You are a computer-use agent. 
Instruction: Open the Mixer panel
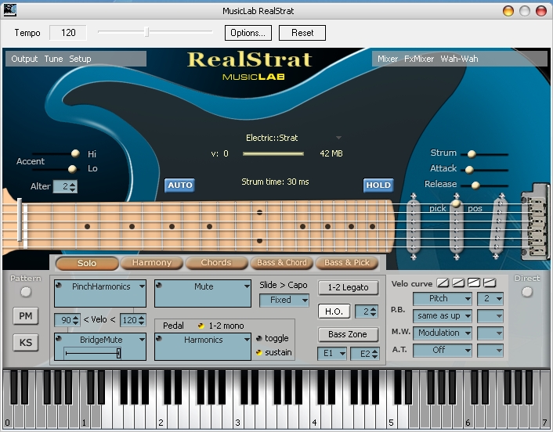(388, 59)
